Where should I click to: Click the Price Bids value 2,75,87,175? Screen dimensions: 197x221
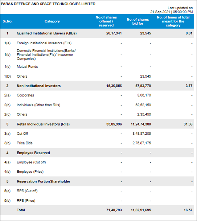[x=141, y=143]
